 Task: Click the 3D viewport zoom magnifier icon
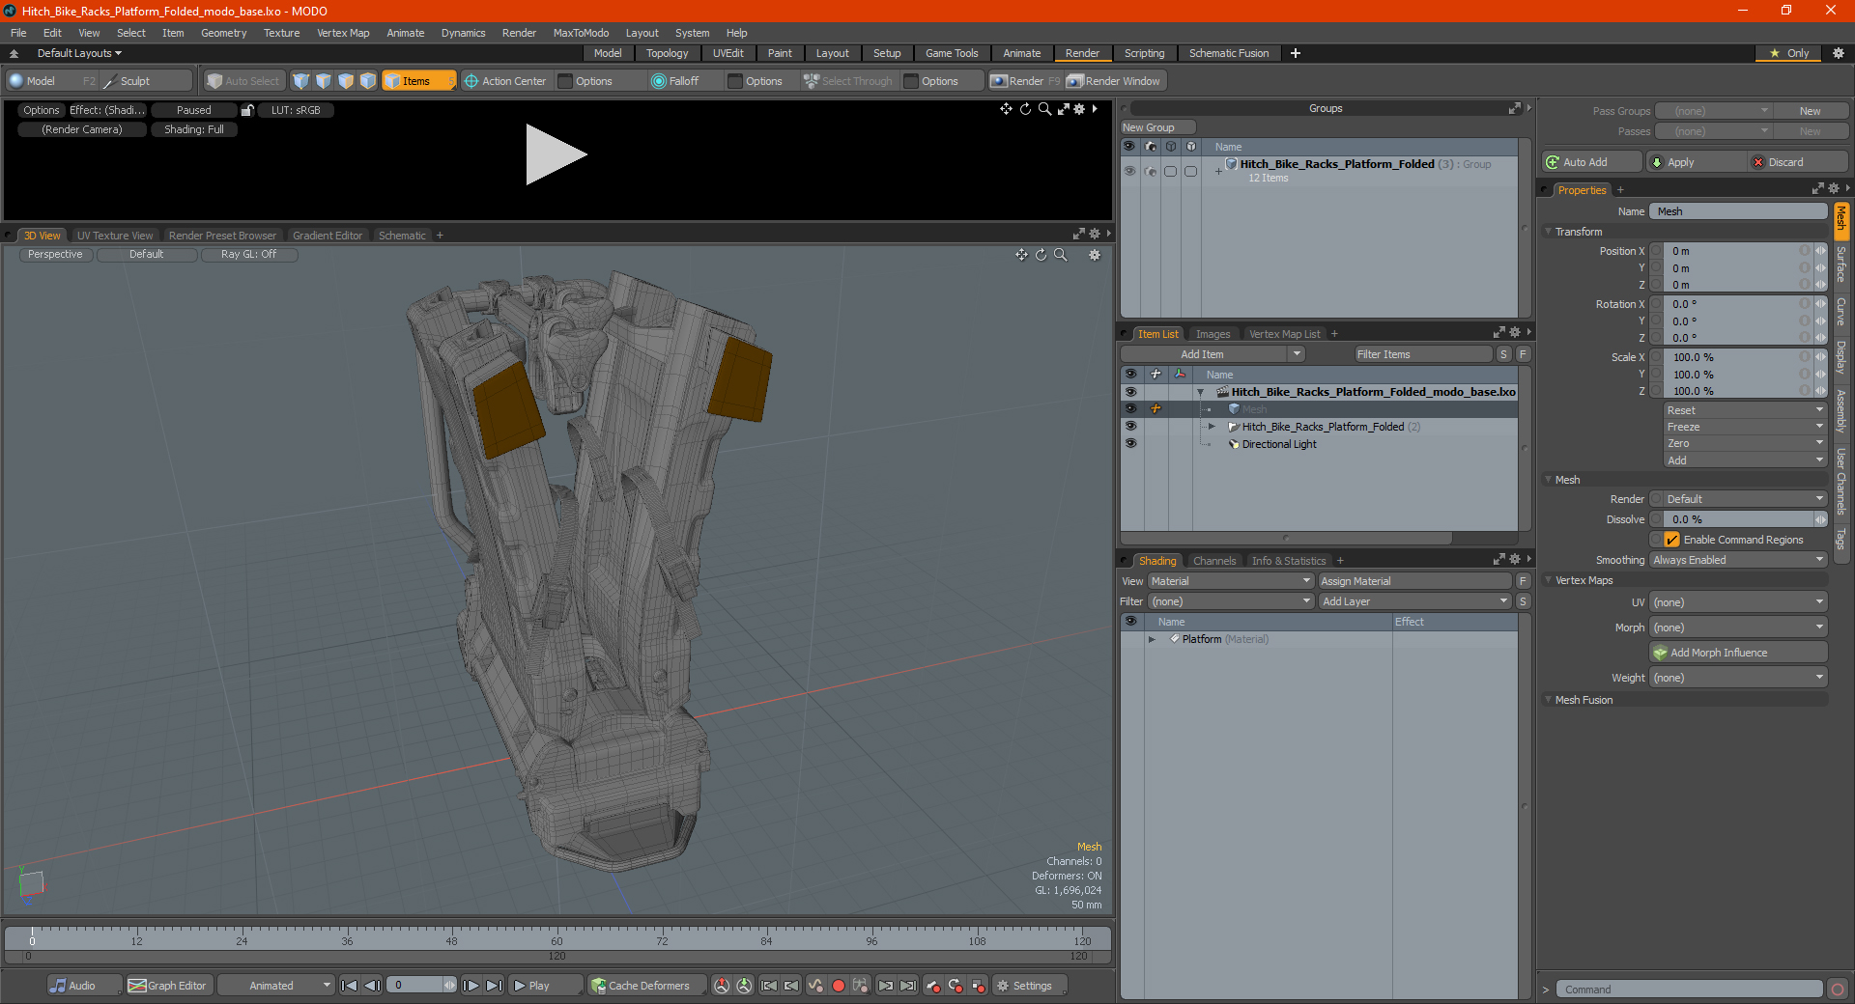[x=1061, y=255]
